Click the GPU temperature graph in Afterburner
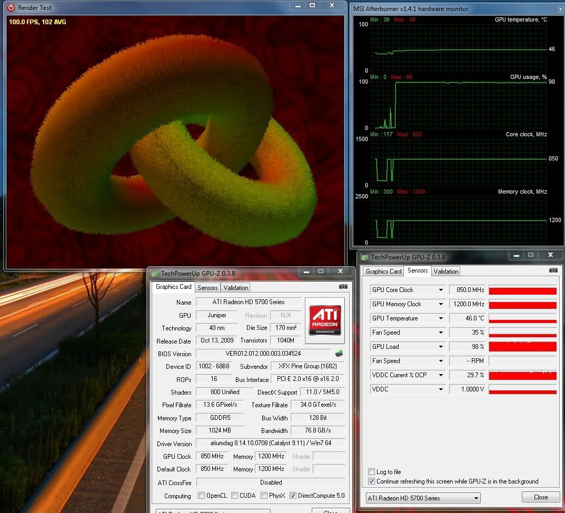Viewport: 565px width, 513px height. (x=459, y=47)
